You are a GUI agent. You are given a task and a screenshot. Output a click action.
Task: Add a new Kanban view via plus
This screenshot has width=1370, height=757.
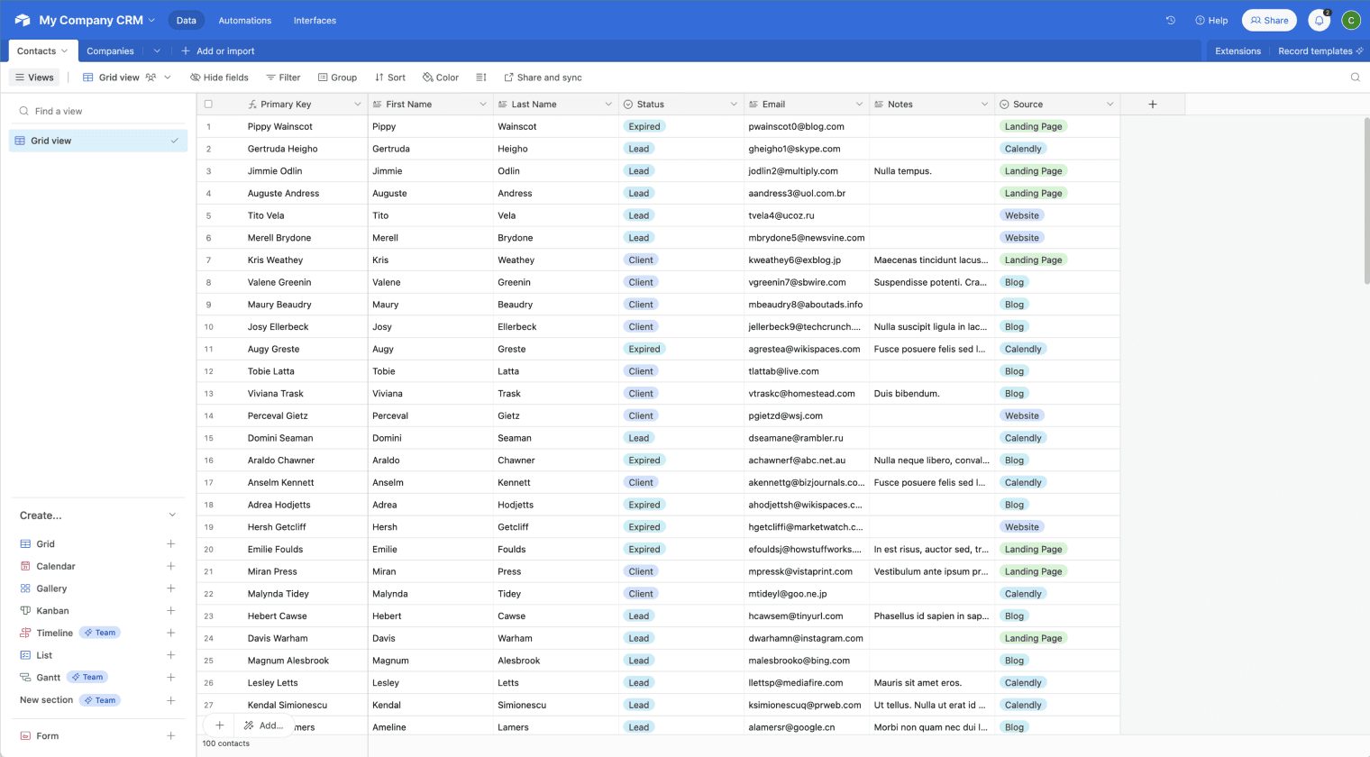171,611
